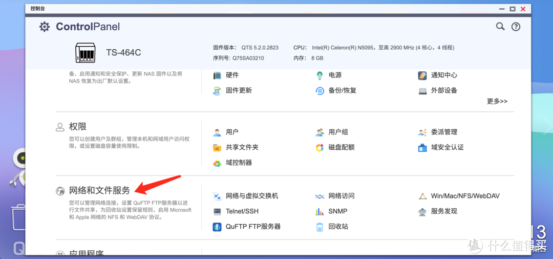Open the 网络与虚拟交换机 icon

pyautogui.click(x=217, y=196)
